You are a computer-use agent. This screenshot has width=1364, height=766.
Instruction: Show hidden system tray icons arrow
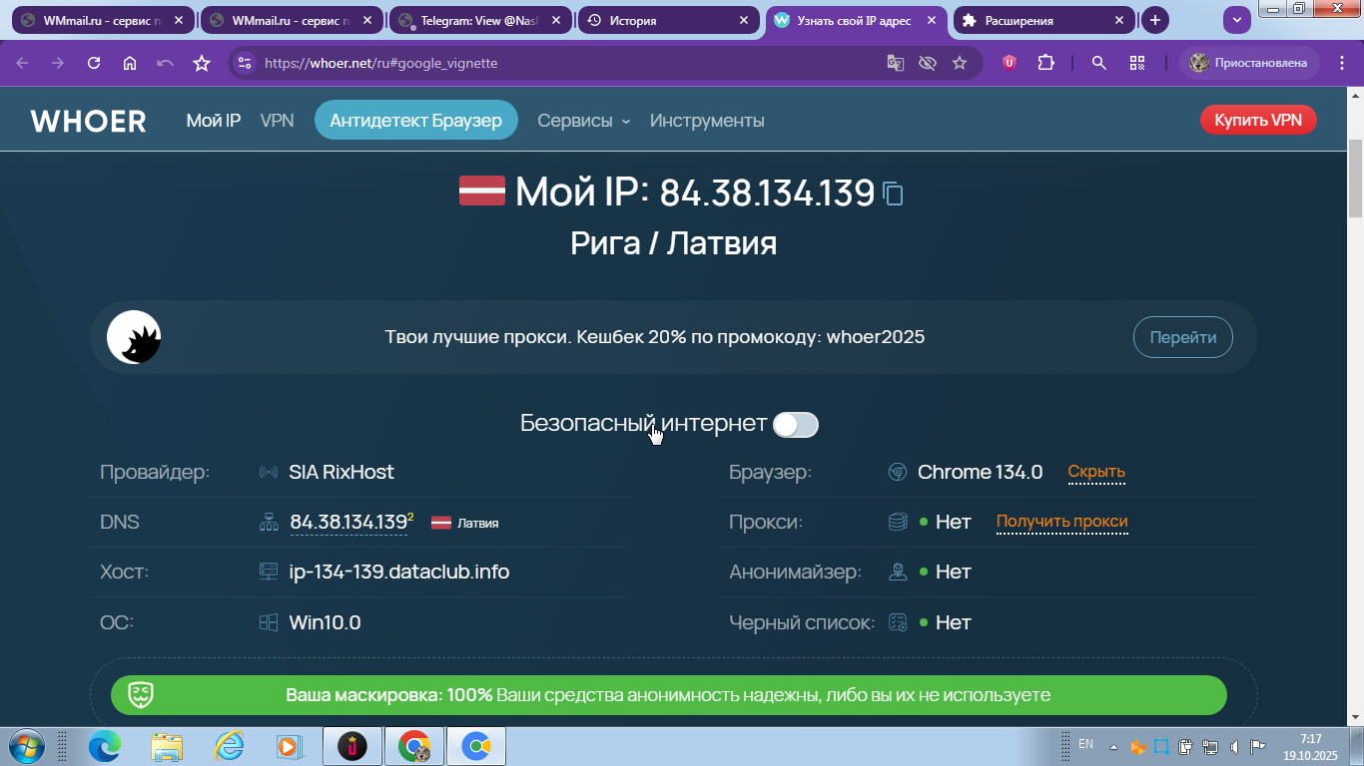click(x=1116, y=746)
